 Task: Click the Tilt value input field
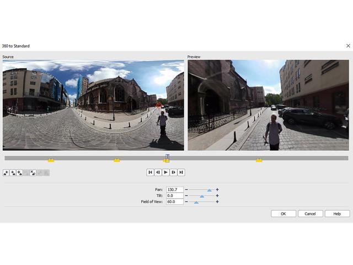click(174, 196)
